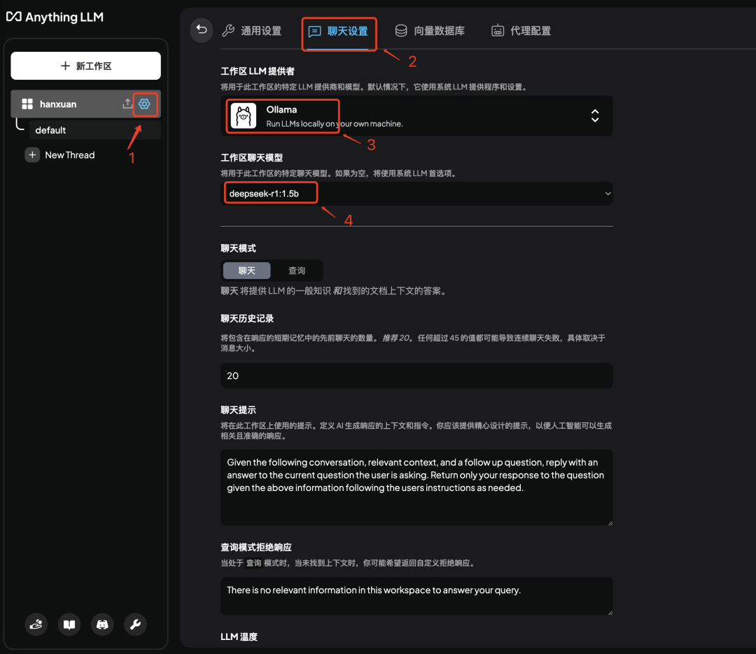Screen dimensions: 756x654
Task: Select 查询 query mode
Action: point(297,271)
